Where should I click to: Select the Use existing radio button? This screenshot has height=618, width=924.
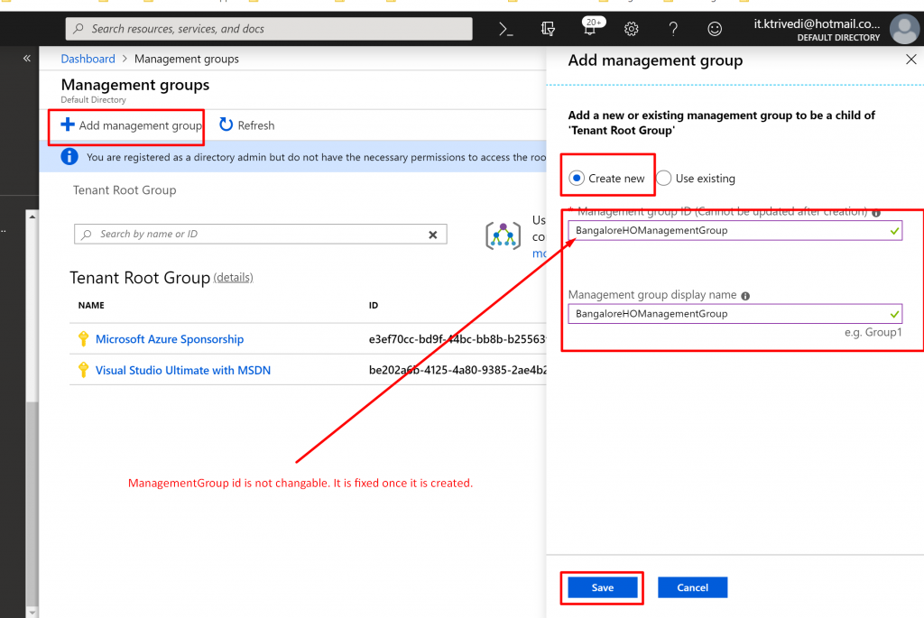coord(663,179)
